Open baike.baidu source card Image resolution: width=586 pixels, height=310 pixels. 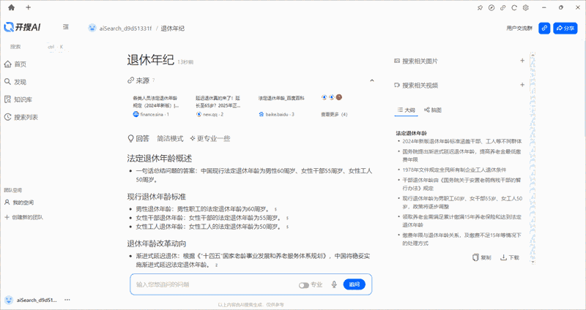point(283,106)
